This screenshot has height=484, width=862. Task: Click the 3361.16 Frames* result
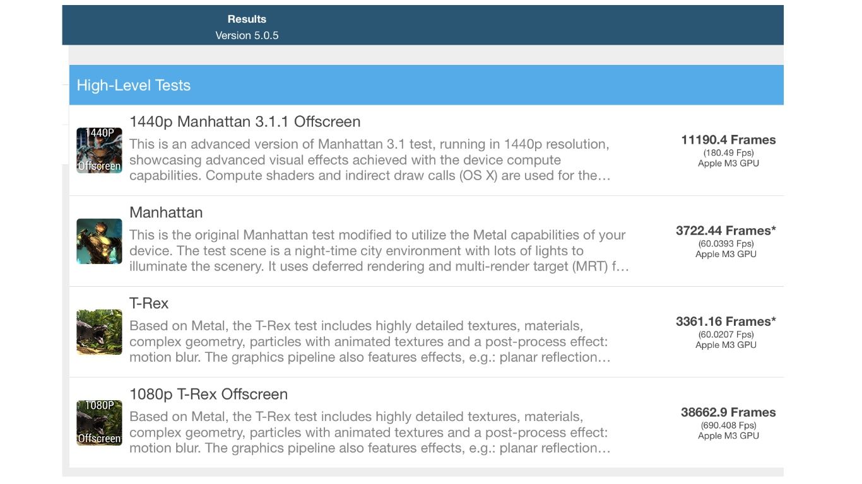[x=726, y=321]
